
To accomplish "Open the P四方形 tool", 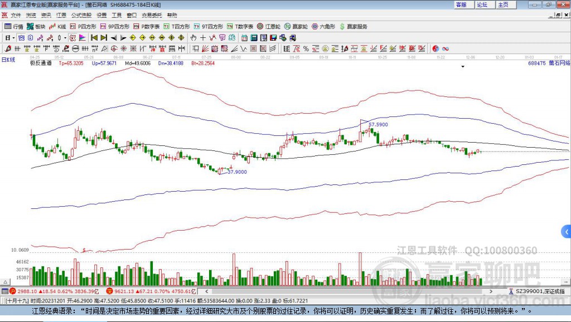I will coord(83,27).
